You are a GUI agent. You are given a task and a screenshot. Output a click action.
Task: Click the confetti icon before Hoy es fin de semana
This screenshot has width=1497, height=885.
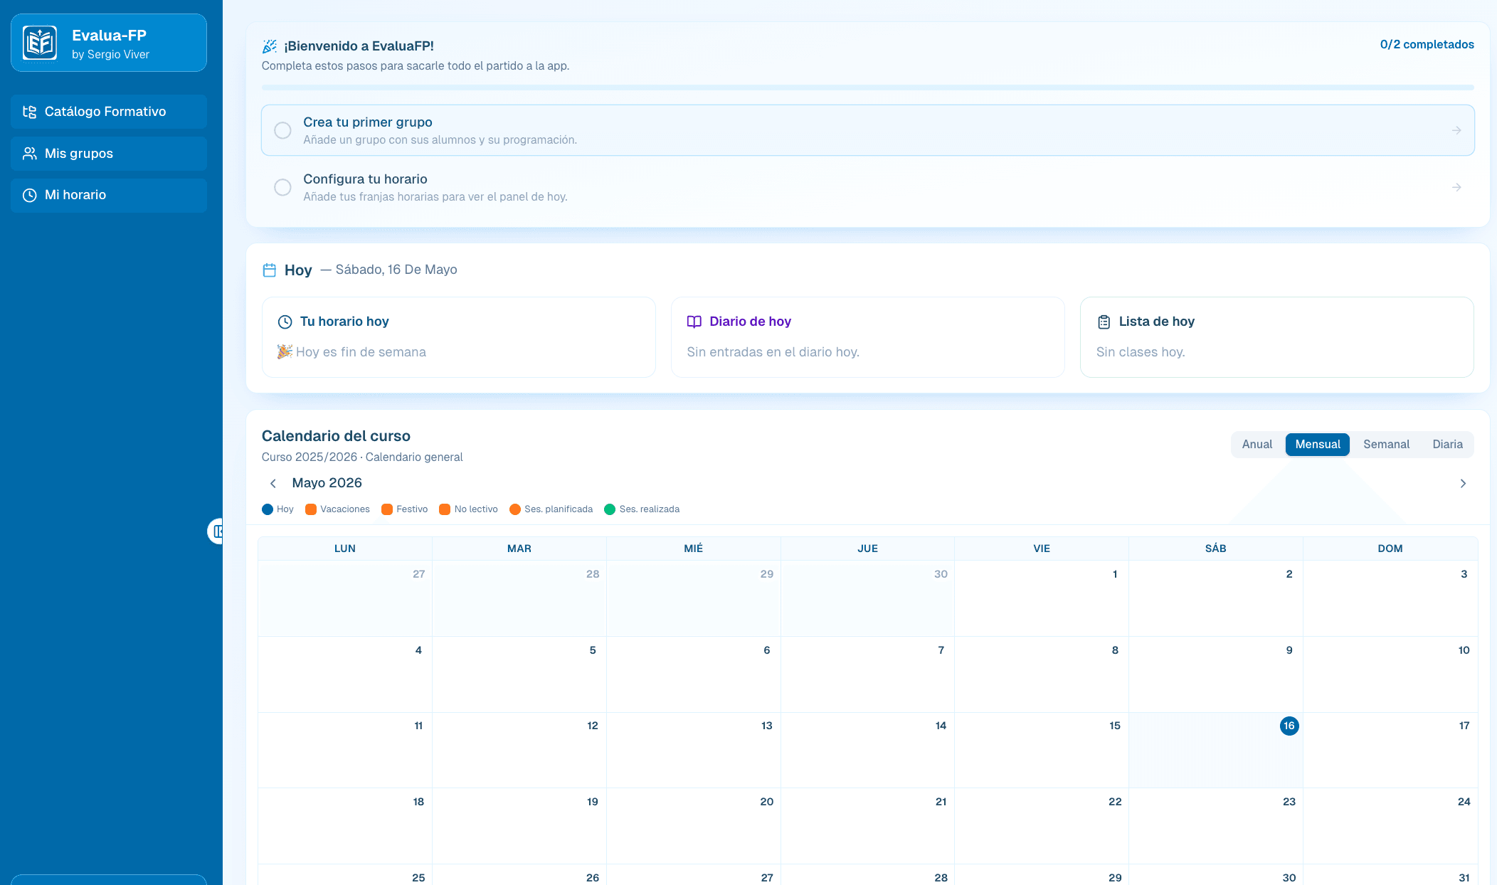tap(285, 351)
